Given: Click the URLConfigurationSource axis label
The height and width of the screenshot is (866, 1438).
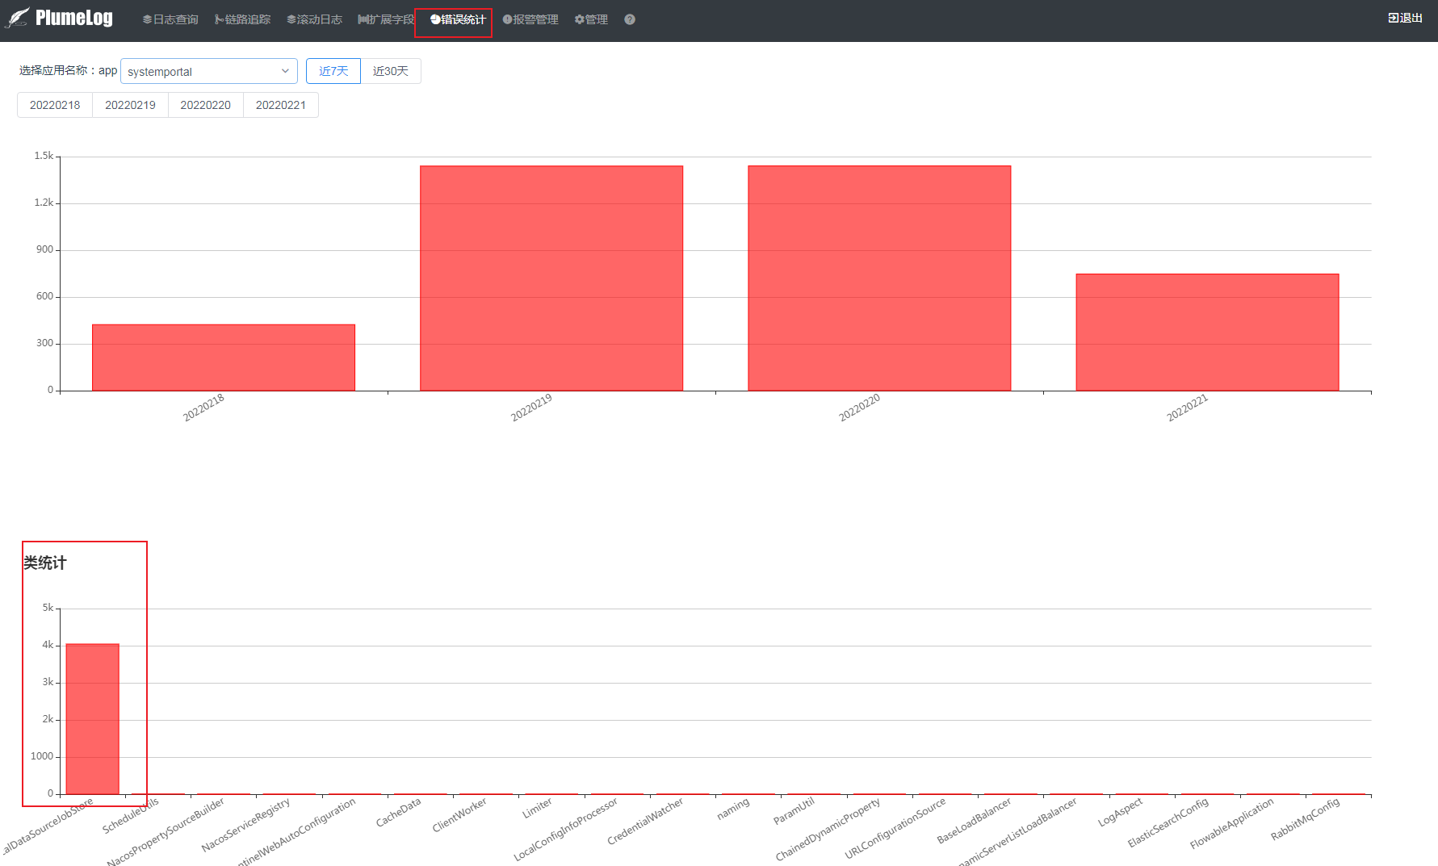Looking at the screenshot, I should tap(895, 829).
